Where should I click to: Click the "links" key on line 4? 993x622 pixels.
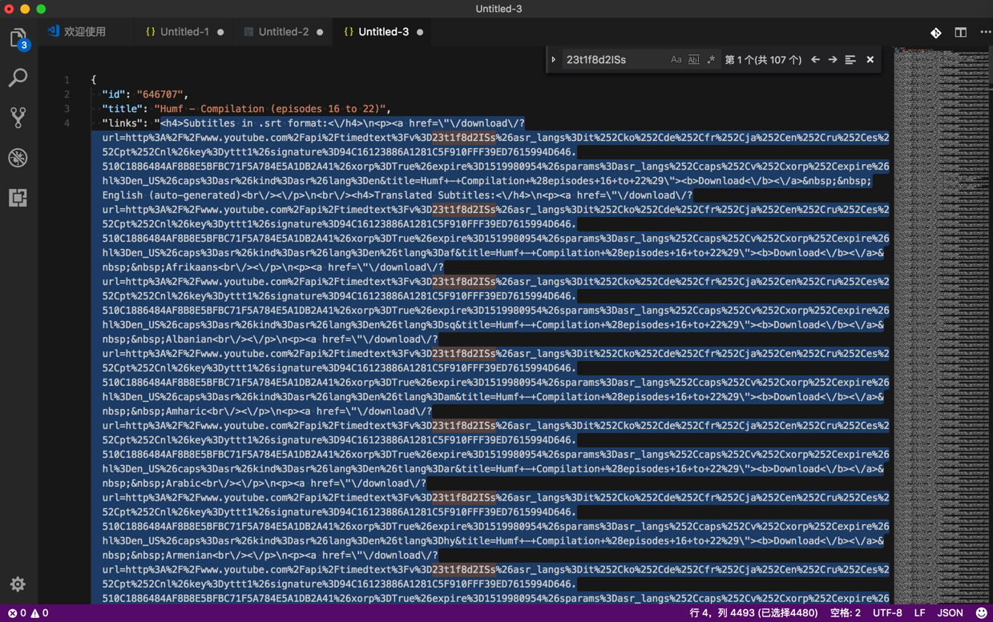click(x=123, y=123)
